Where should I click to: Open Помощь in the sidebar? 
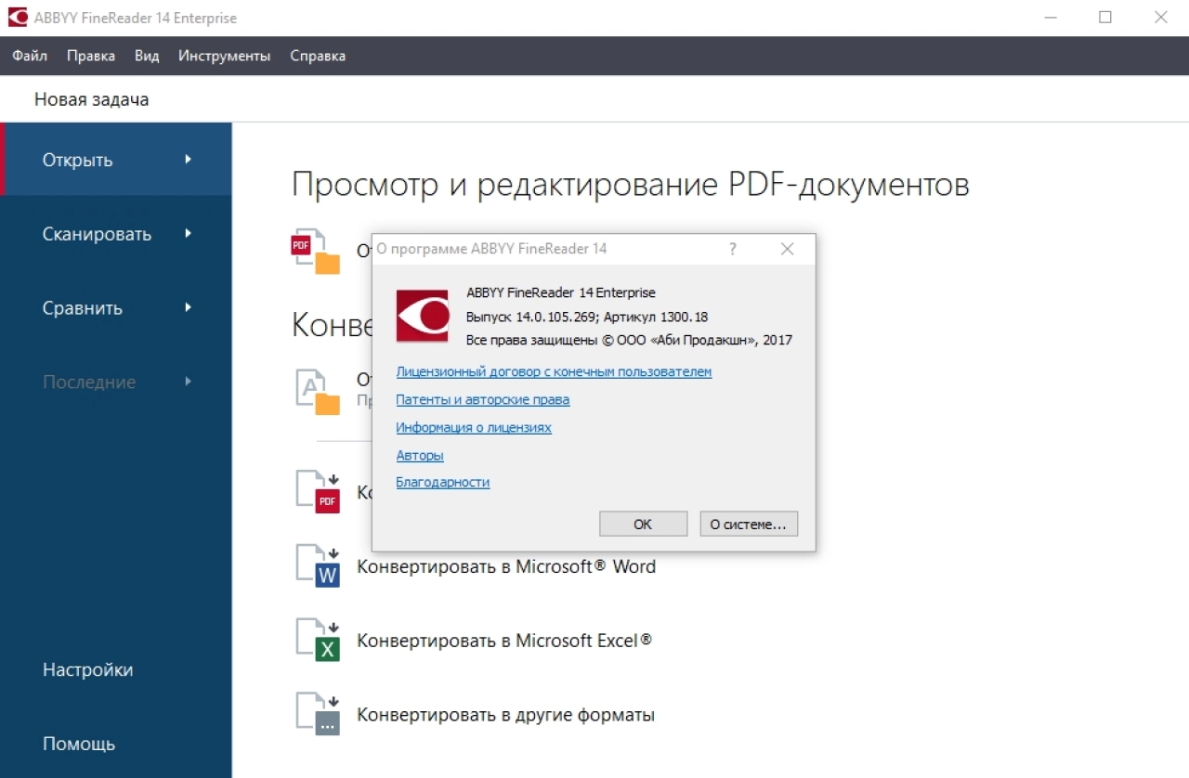[79, 744]
